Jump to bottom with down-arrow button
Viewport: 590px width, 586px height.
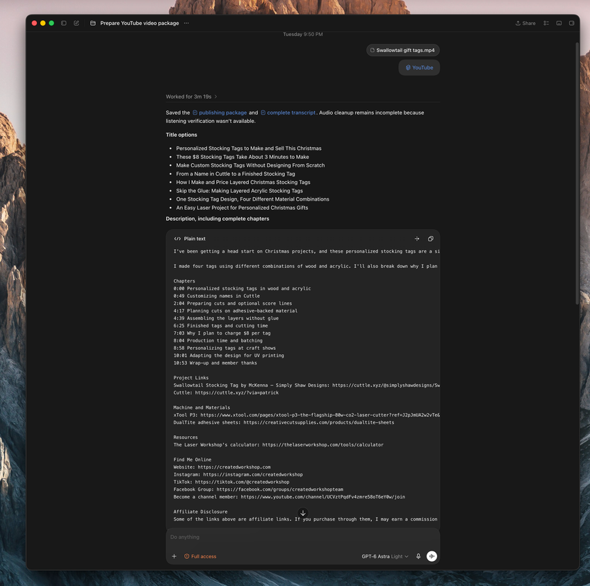[303, 512]
